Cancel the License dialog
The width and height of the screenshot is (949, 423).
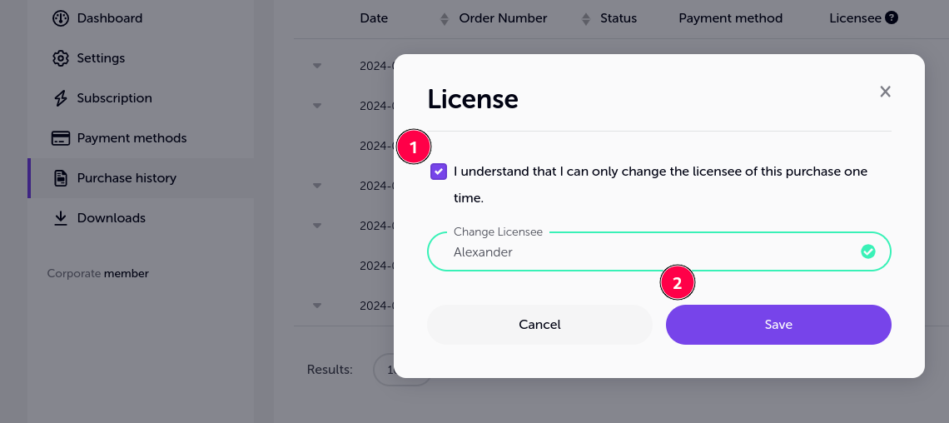[x=540, y=325]
